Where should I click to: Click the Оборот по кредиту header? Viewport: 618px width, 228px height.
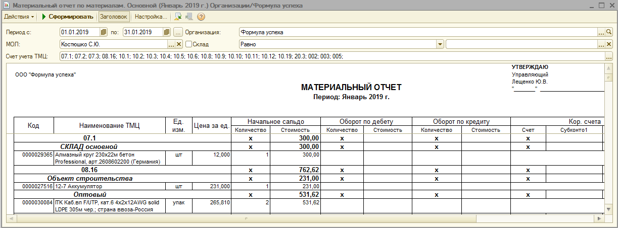pos(461,122)
